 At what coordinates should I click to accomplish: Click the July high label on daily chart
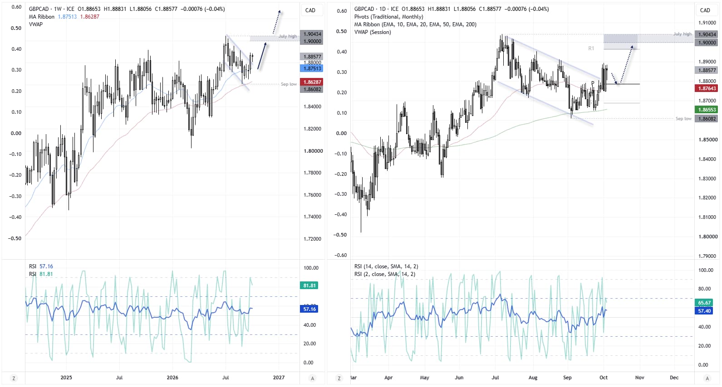click(x=683, y=34)
